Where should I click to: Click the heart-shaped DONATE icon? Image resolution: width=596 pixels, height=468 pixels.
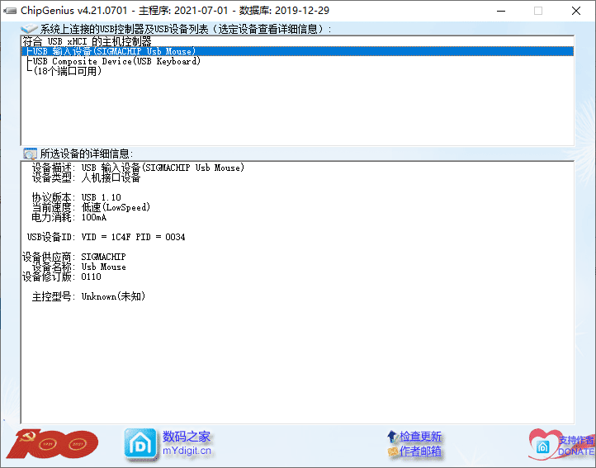pos(543,444)
